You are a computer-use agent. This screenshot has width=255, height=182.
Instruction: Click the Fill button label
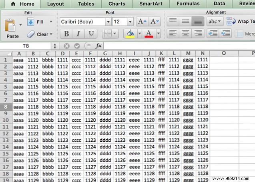pyautogui.click(x=40, y=22)
